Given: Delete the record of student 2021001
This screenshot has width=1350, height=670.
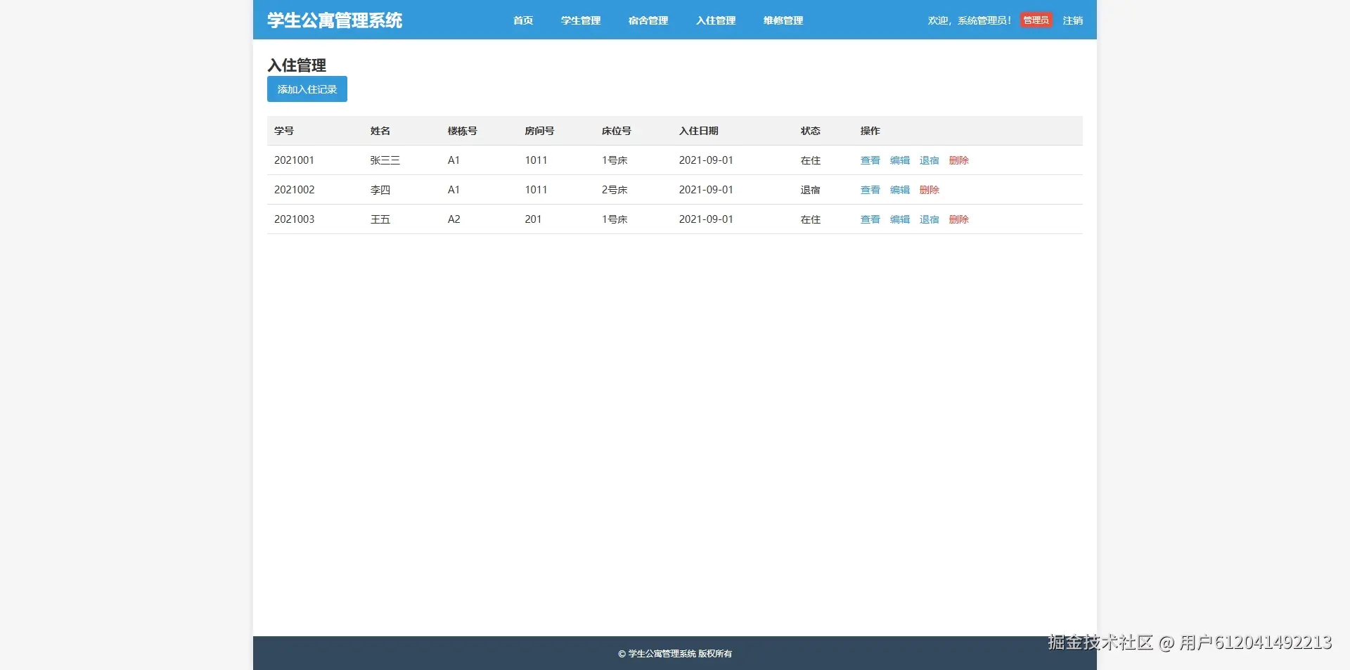Looking at the screenshot, I should coord(959,160).
